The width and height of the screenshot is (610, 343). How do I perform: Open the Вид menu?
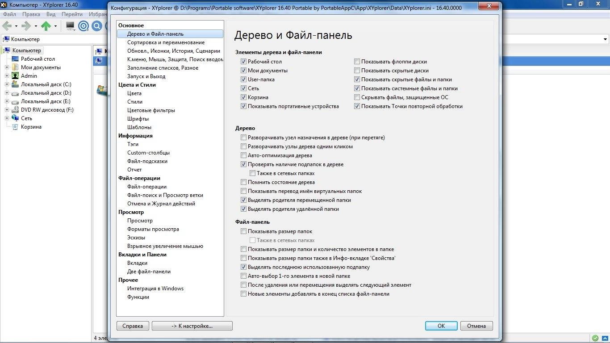coord(51,14)
